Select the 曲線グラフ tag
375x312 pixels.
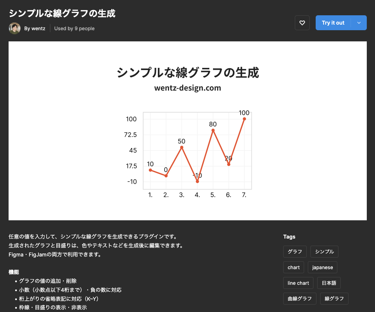click(x=300, y=299)
